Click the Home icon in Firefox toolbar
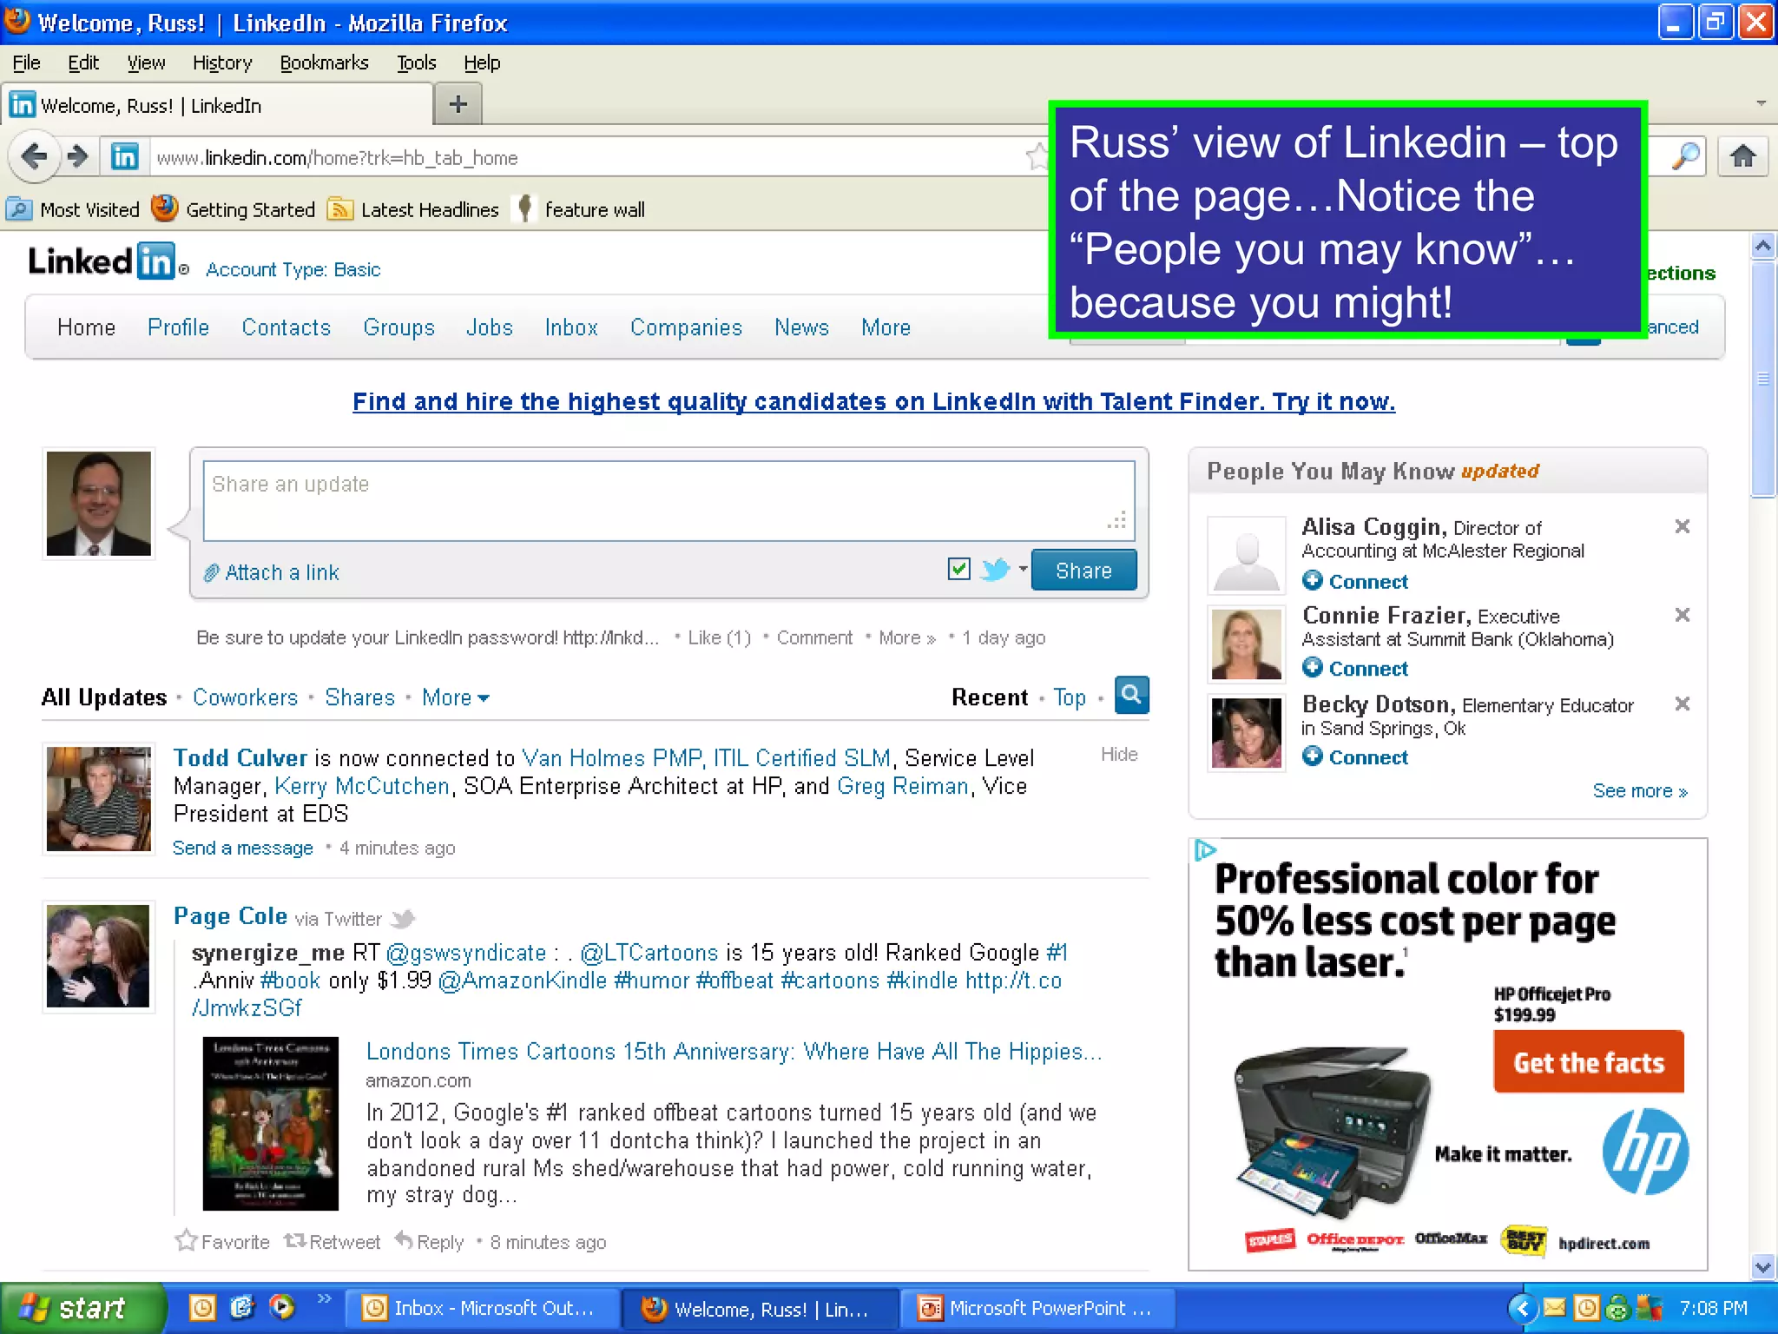This screenshot has width=1778, height=1334. [1743, 157]
